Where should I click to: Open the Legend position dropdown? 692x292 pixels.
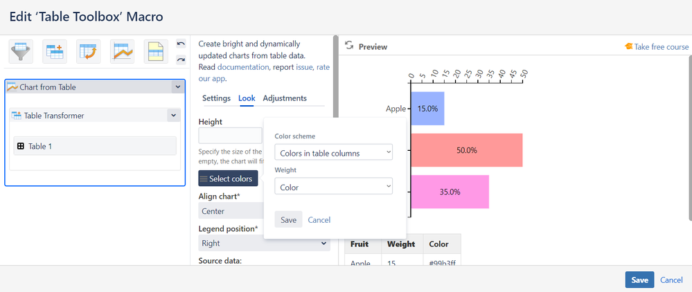(265, 243)
